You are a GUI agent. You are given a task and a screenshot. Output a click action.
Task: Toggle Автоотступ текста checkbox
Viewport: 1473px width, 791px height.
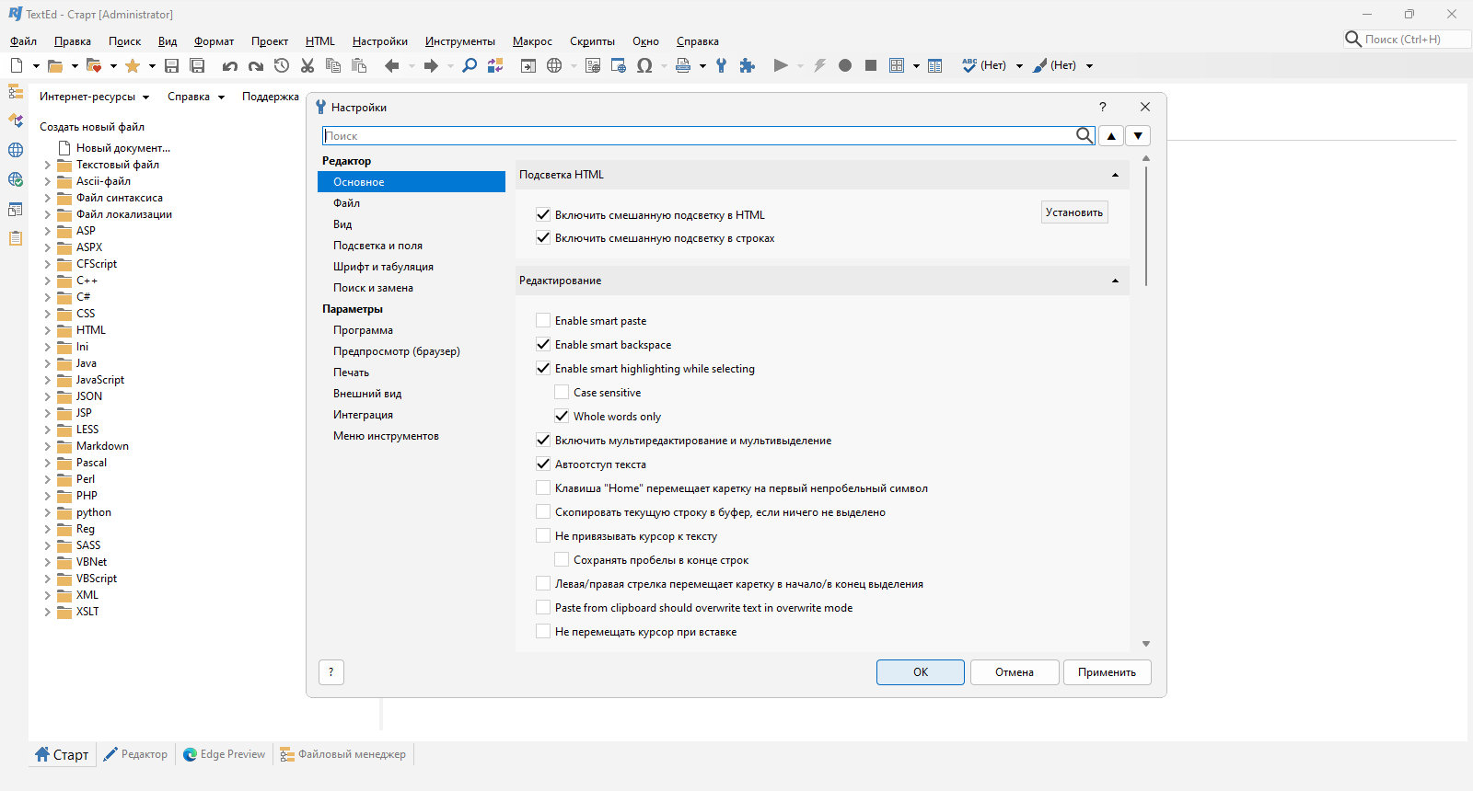pyautogui.click(x=543, y=464)
